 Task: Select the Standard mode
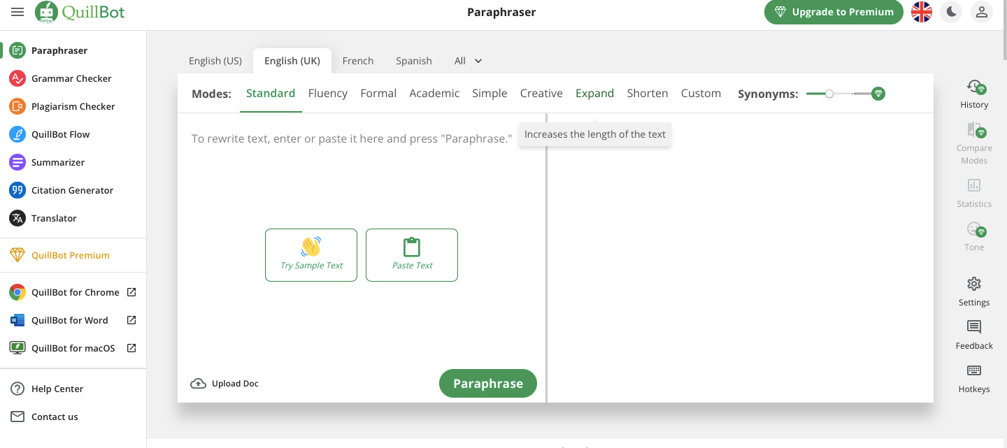point(271,93)
